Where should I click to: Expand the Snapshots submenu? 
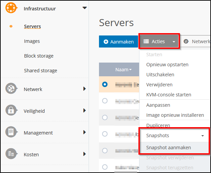[x=202, y=136]
